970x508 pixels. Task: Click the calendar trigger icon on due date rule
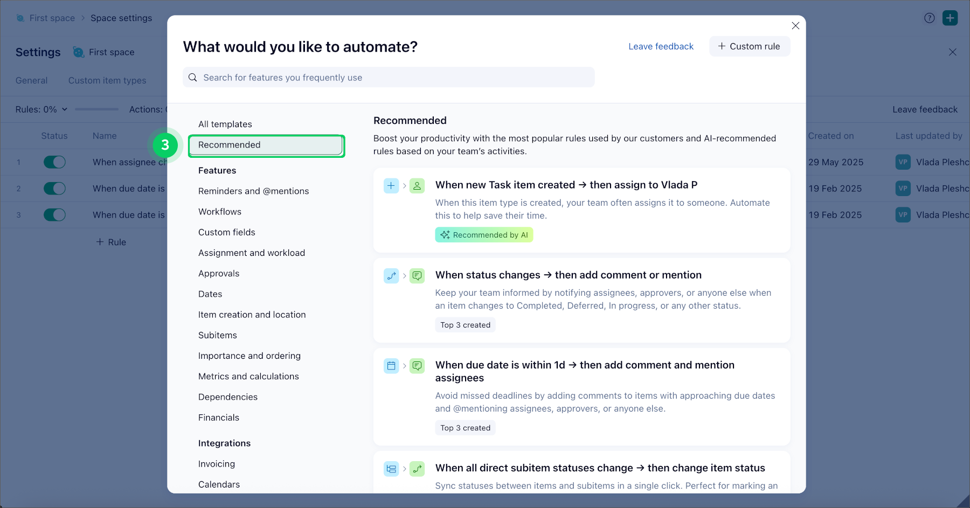click(x=391, y=366)
